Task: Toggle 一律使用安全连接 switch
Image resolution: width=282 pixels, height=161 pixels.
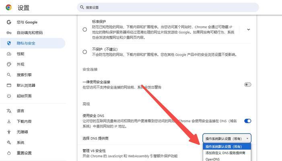Action: click(247, 85)
